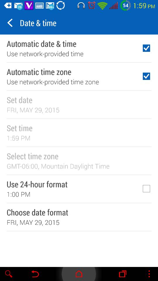Open recent apps via overlapping squares icon
Screen dimensions: 158x281
pos(123,274)
